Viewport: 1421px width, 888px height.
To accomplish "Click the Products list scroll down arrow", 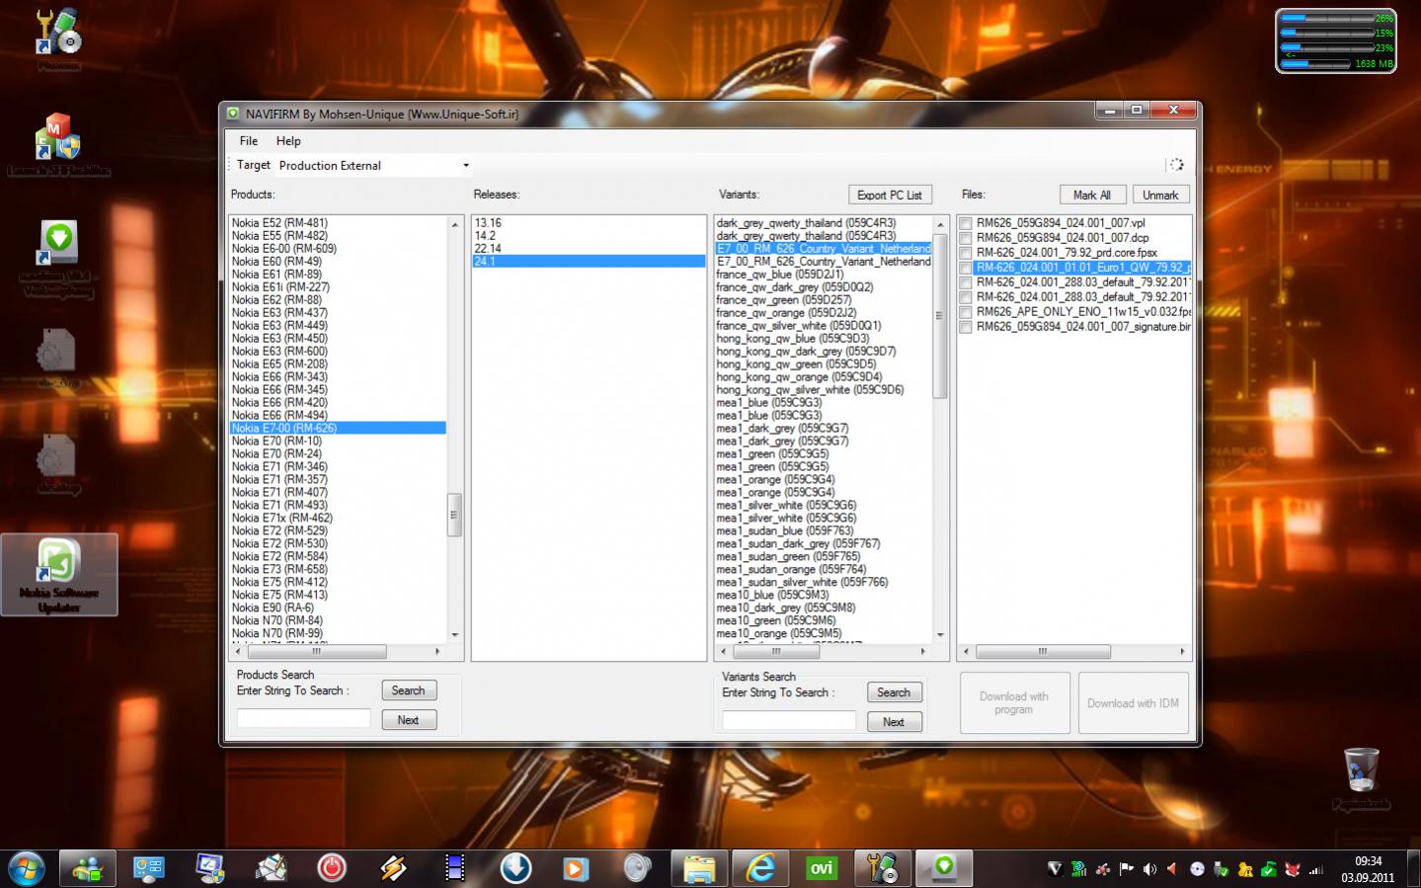I will [455, 635].
